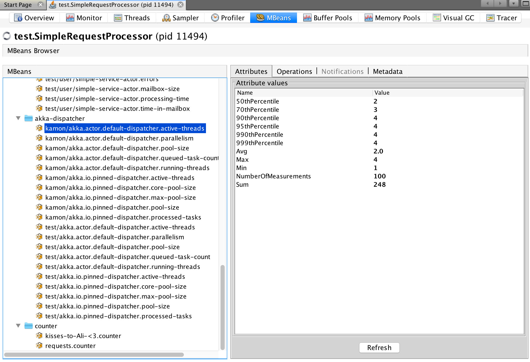530x362 pixels.
Task: Open the document list dropdown arrow
Action: point(513,4)
